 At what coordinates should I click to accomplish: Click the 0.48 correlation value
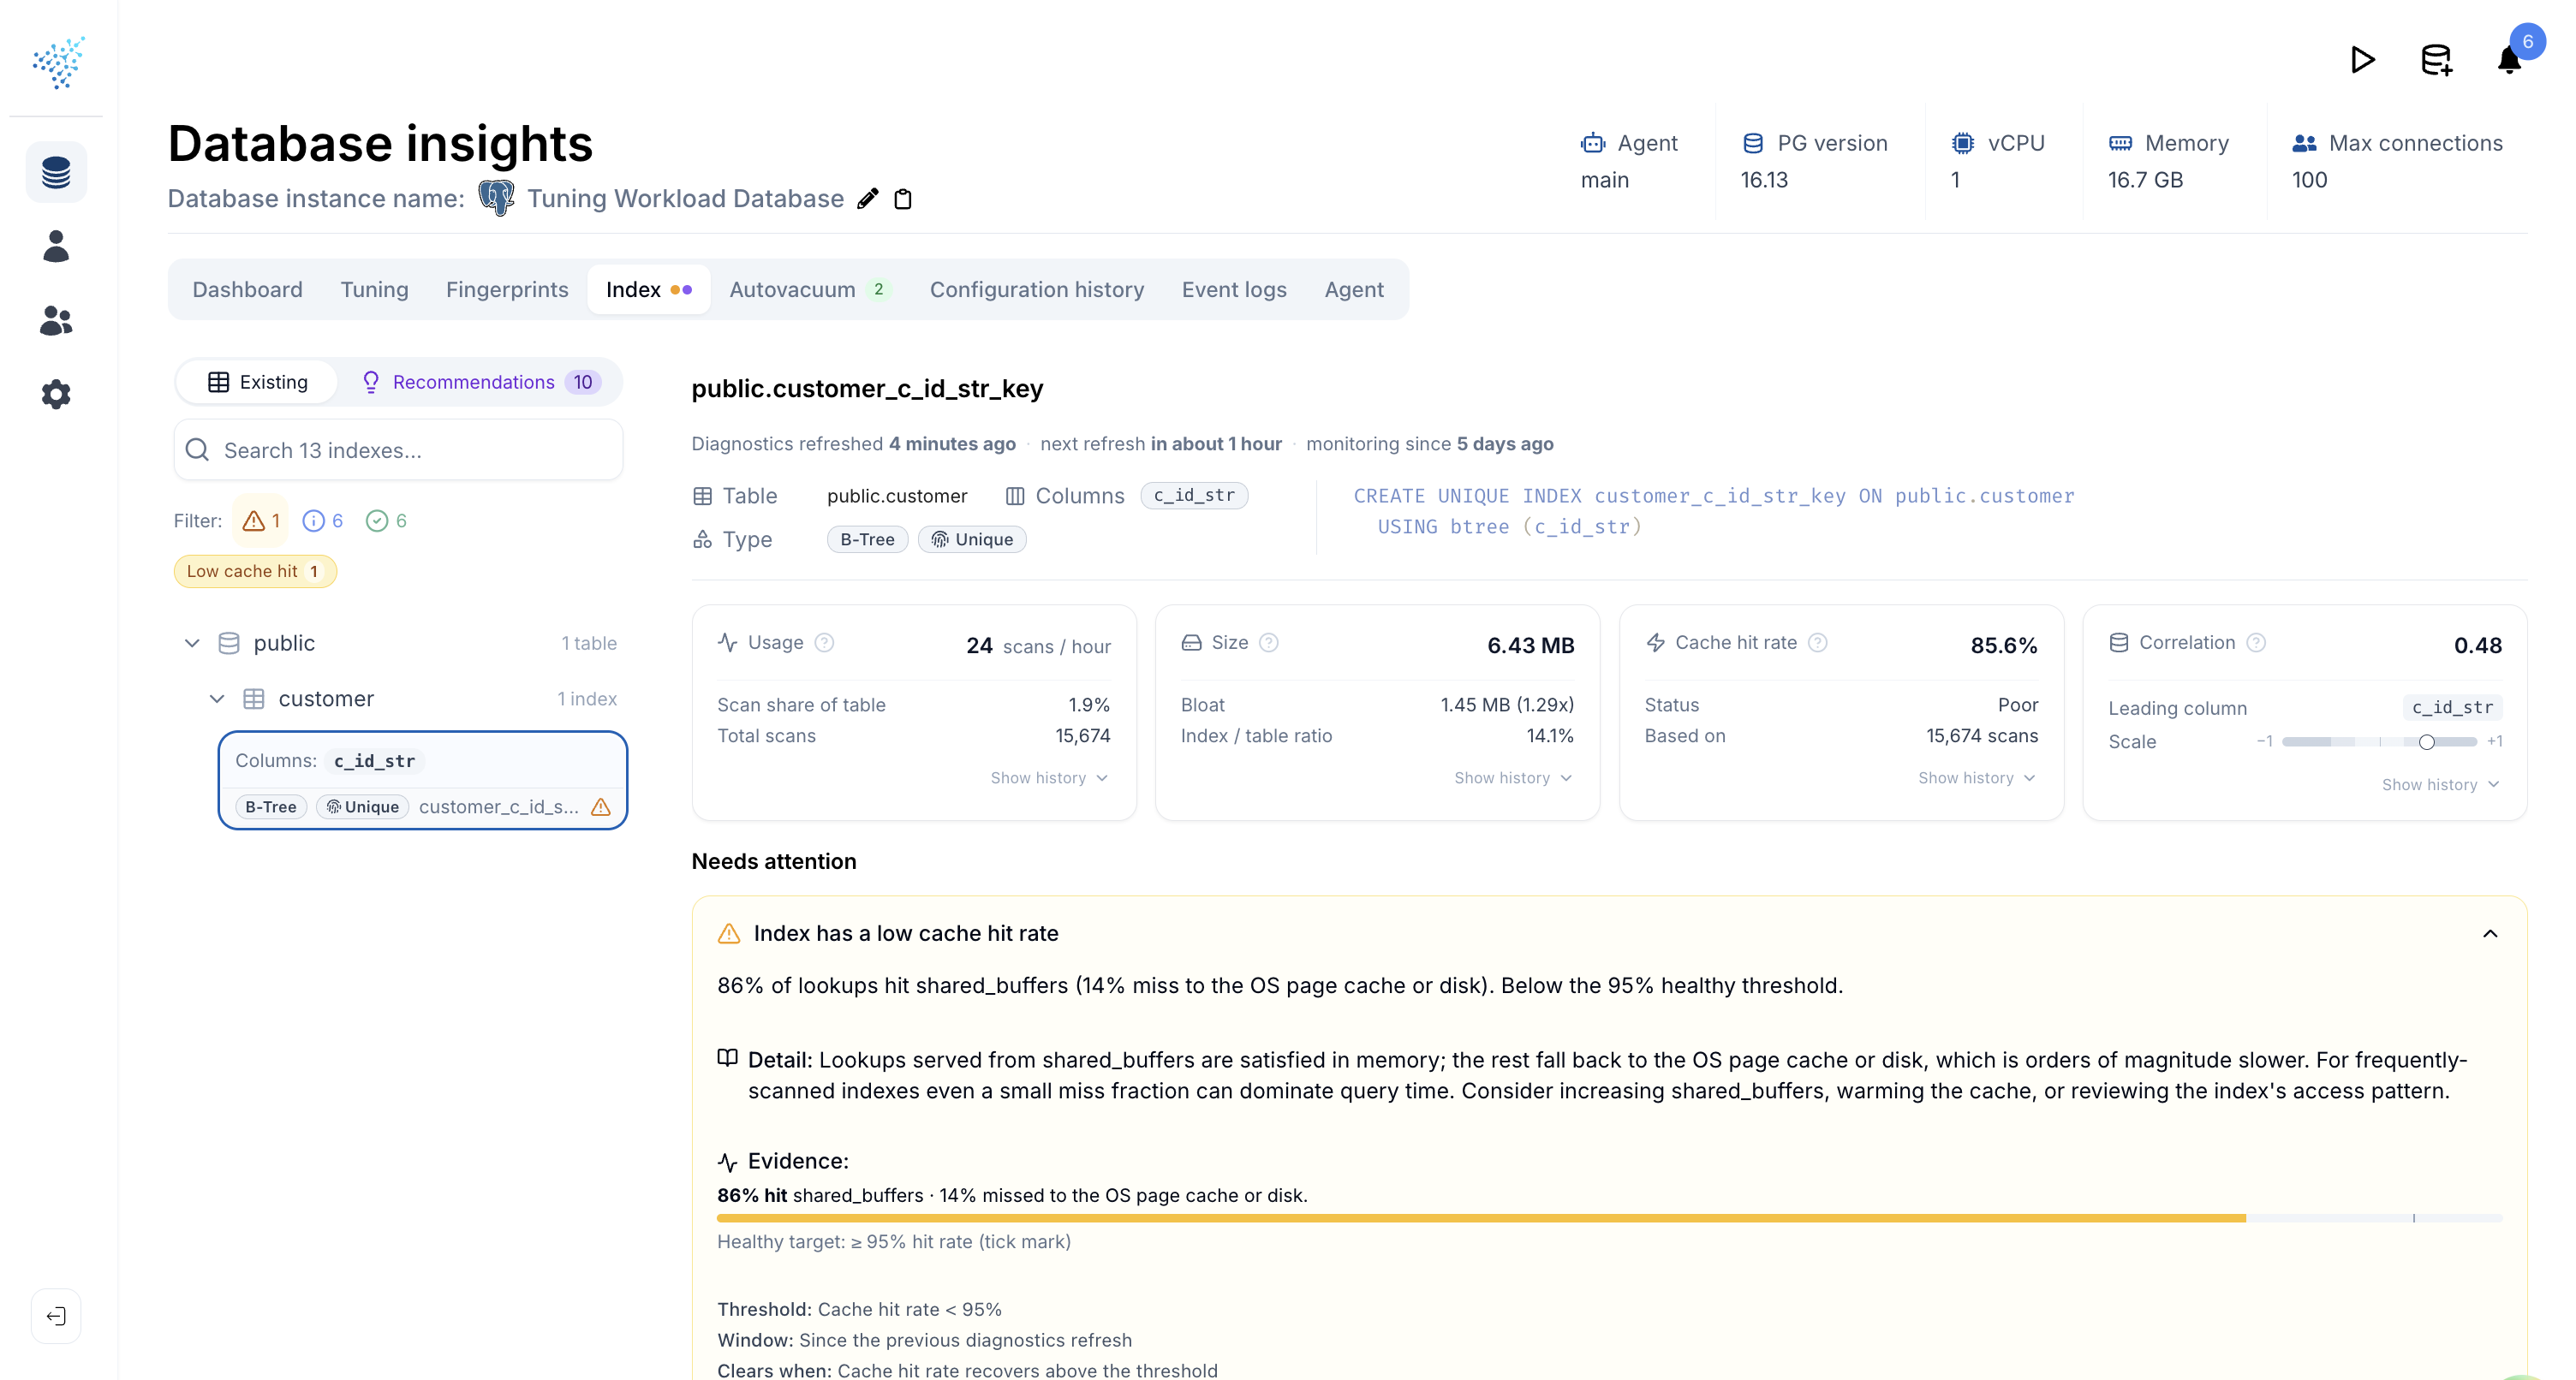[x=2478, y=645]
